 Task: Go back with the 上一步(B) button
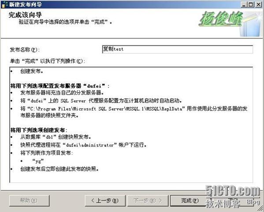[x=105, y=201]
